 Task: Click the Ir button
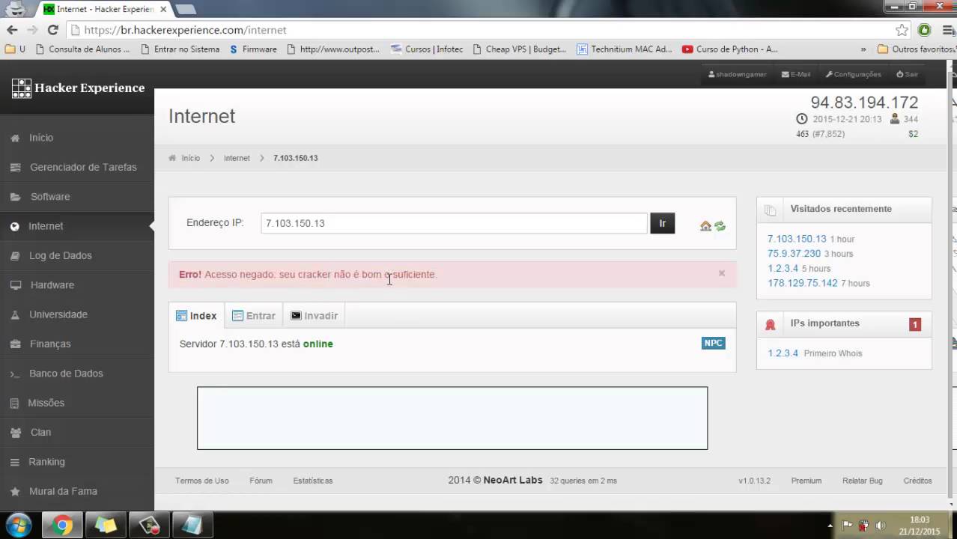pyautogui.click(x=663, y=223)
